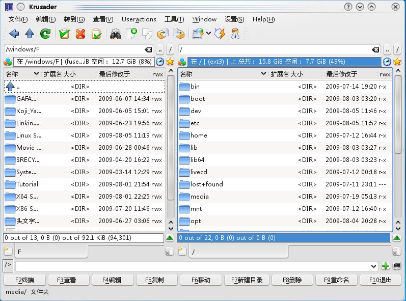Expand the command line history dropdown

373,266
